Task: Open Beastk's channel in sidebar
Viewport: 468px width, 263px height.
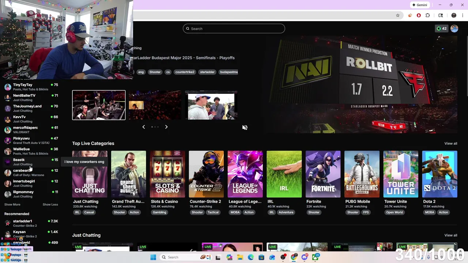Action: coord(31,162)
